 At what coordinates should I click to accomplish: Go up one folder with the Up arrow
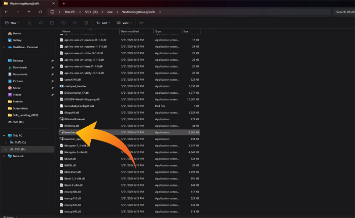click(29, 11)
